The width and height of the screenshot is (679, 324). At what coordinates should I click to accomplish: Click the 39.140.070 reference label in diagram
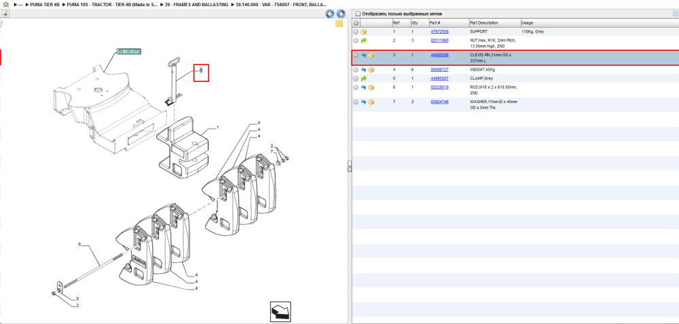[x=130, y=52]
